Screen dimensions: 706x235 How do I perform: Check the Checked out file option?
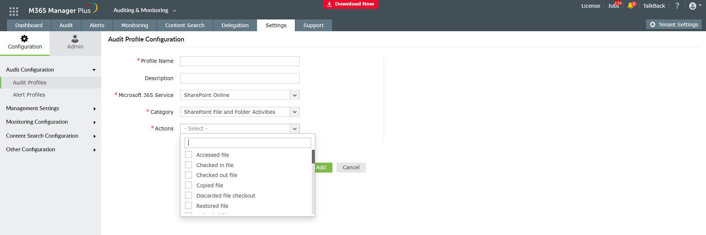(x=189, y=175)
